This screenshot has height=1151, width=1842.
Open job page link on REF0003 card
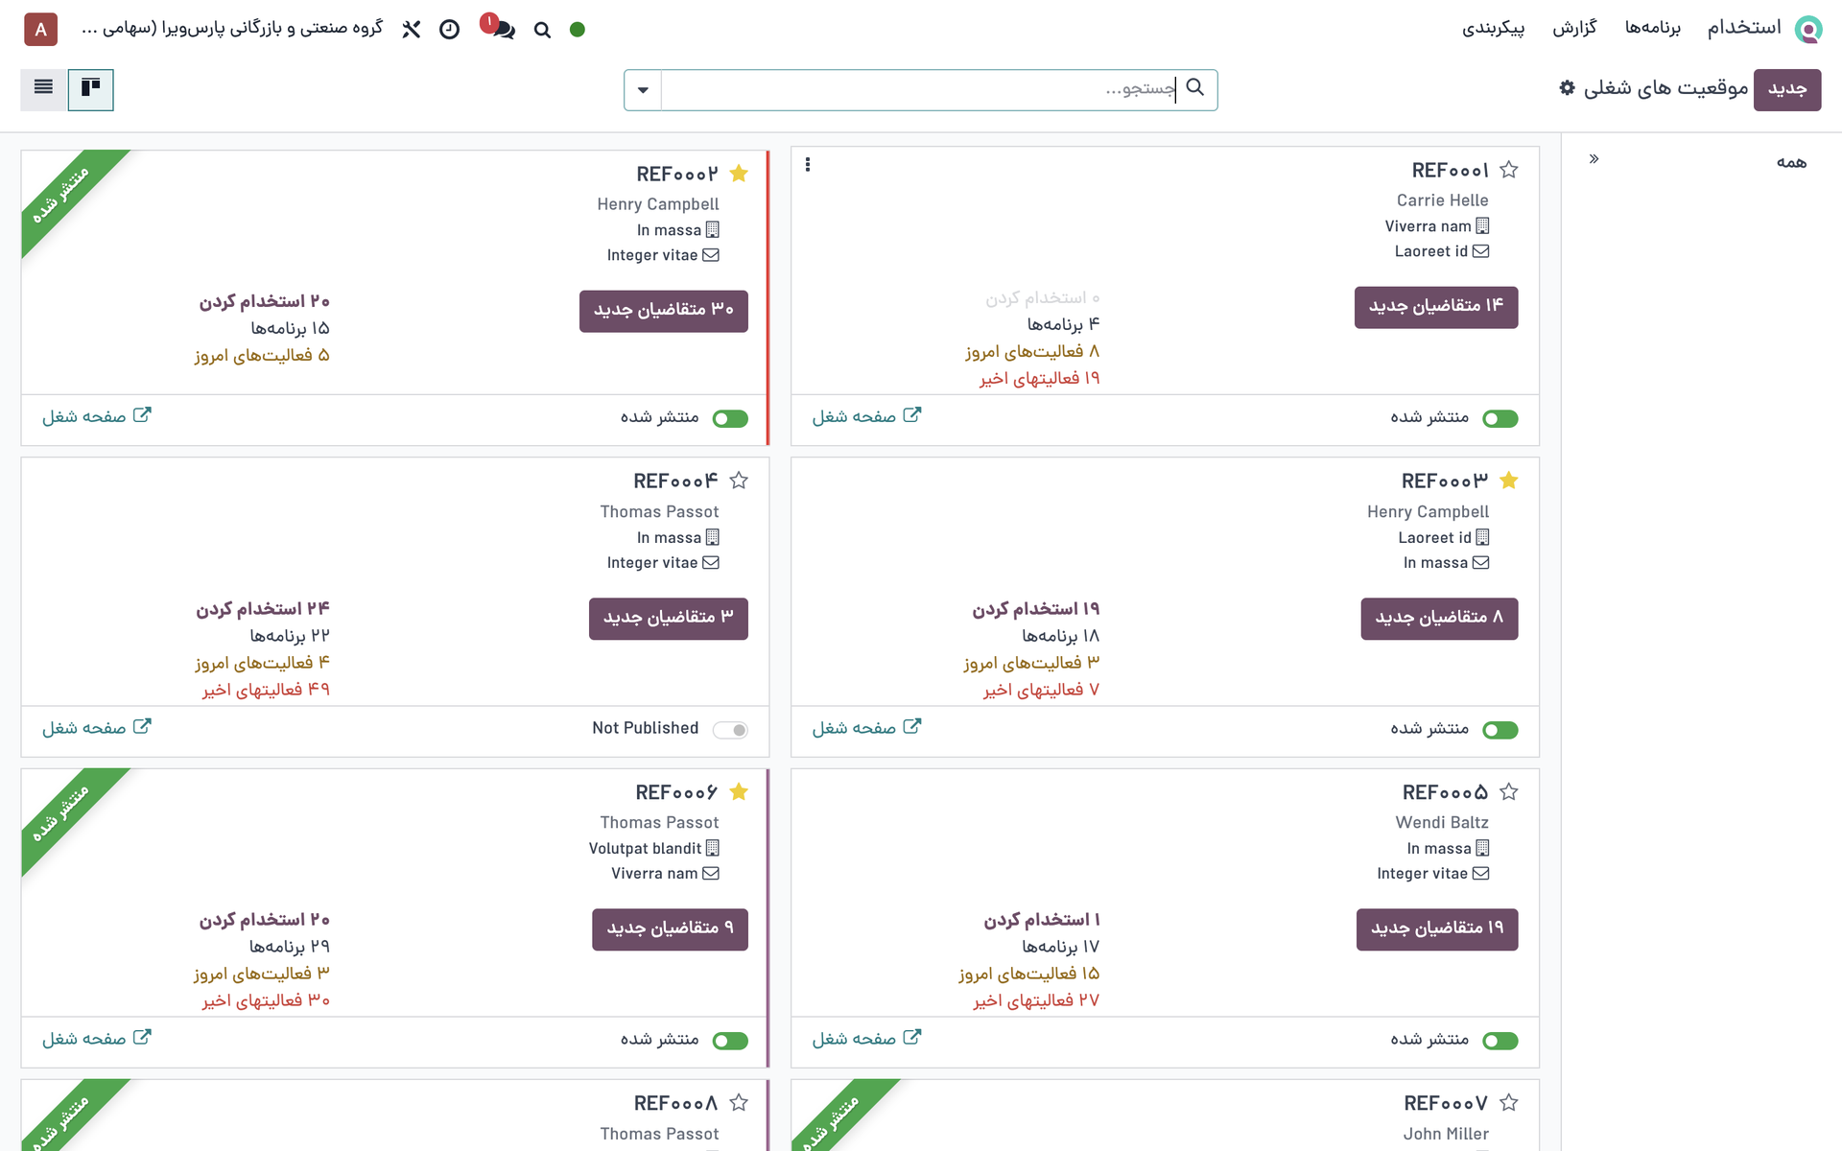click(866, 728)
